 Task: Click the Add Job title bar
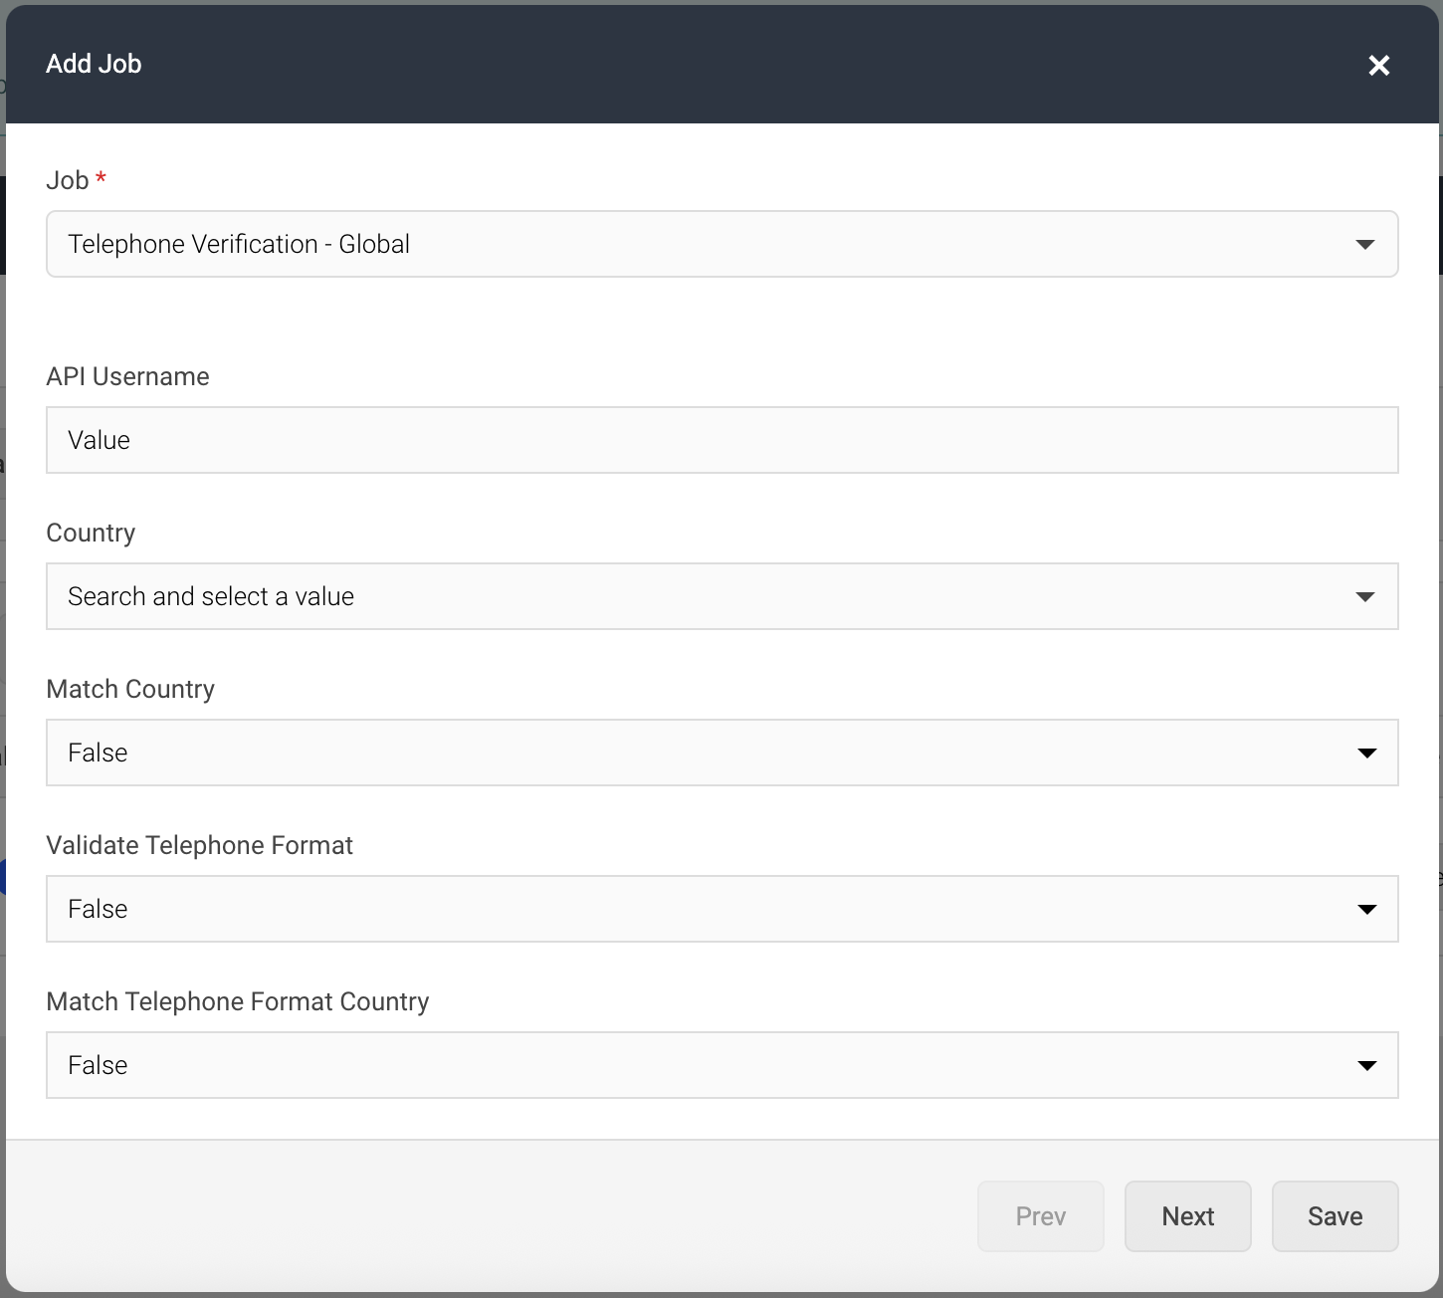[93, 63]
